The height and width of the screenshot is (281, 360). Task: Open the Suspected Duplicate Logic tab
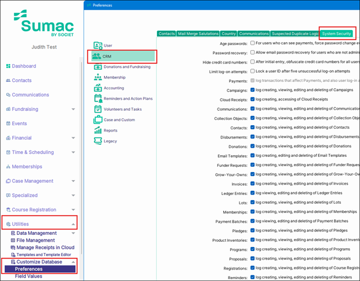click(x=295, y=34)
